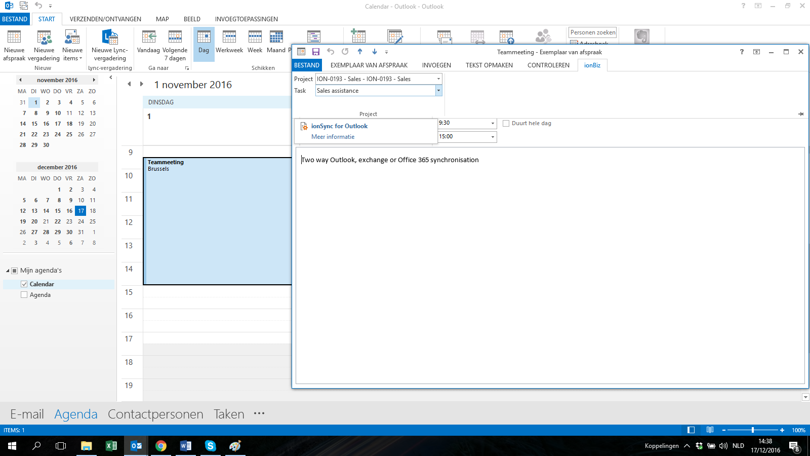Click Meer informatie link

(333, 137)
